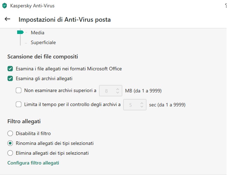The image size is (236, 175).
Task: Click the seconds time limit field
Action: [135, 105]
